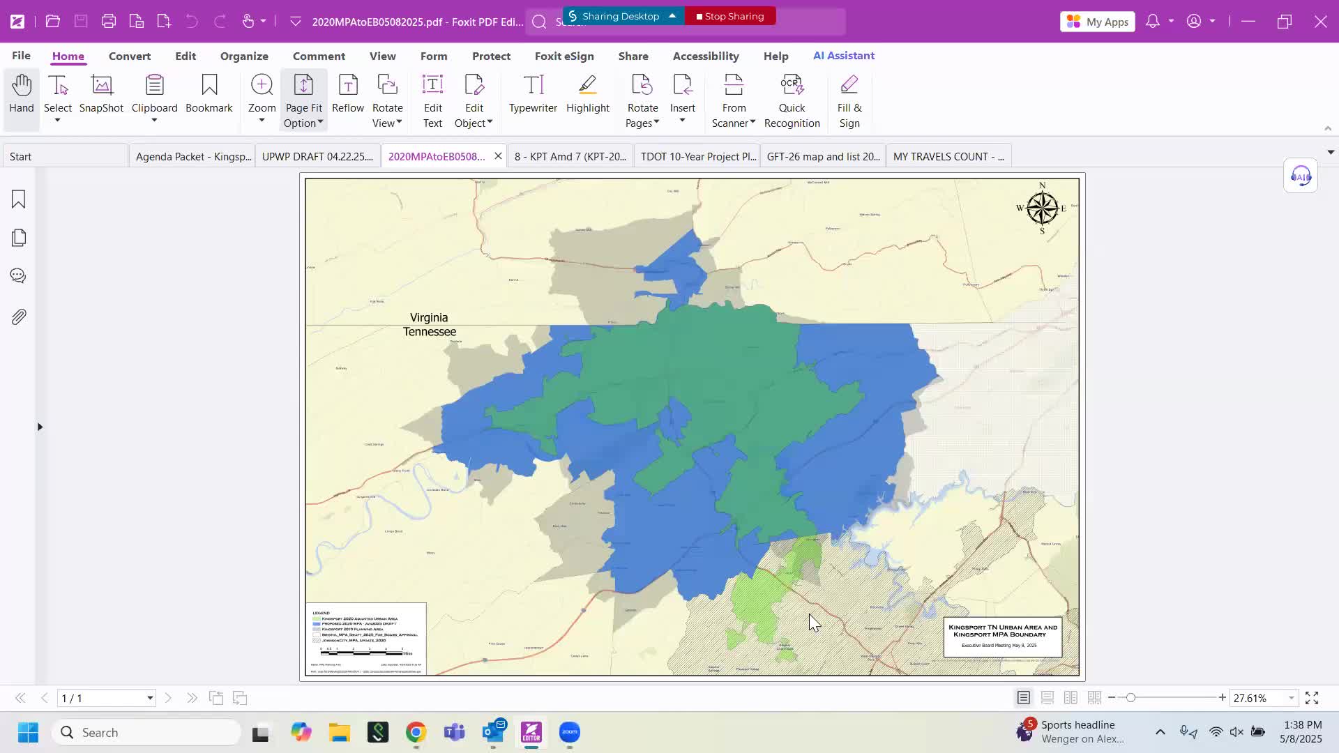This screenshot has height=753, width=1339.
Task: Activate the SnapShot tool
Action: [x=101, y=93]
